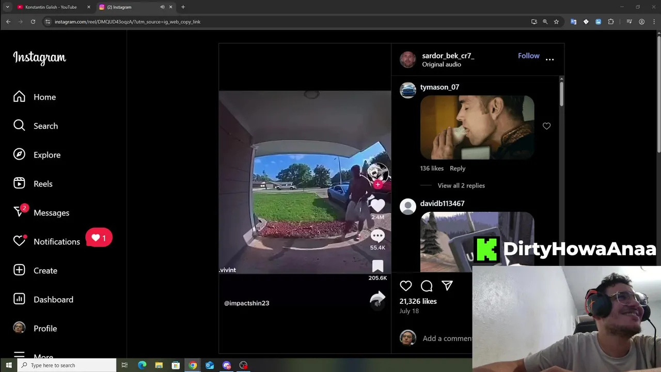This screenshot has height=372, width=661.
Task: Expand View all 2 replies
Action: coord(461,185)
